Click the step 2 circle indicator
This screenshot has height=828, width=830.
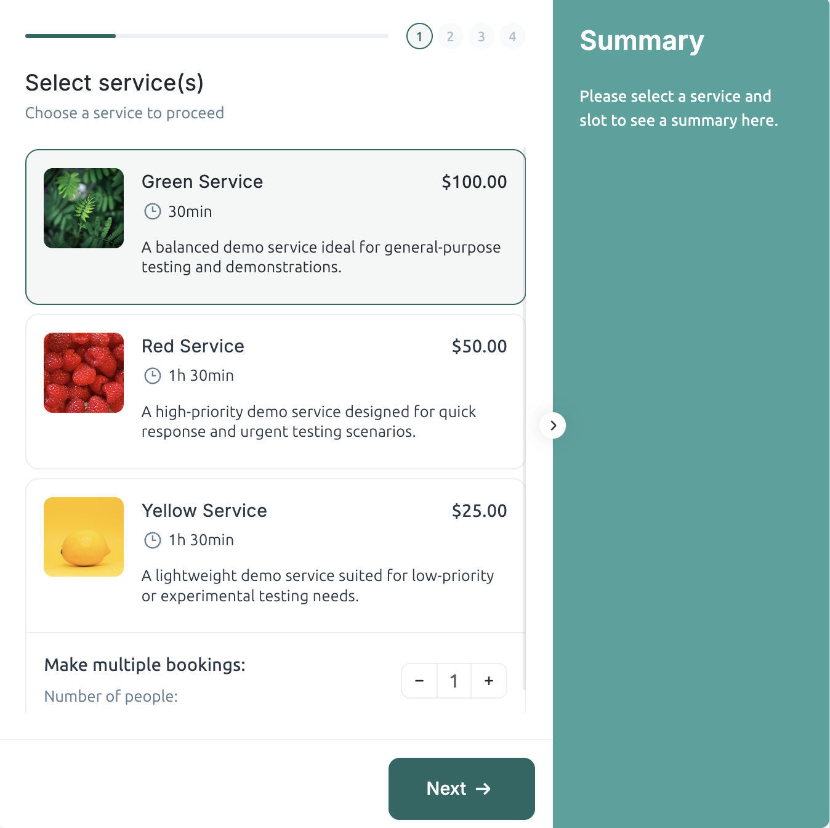(x=450, y=36)
